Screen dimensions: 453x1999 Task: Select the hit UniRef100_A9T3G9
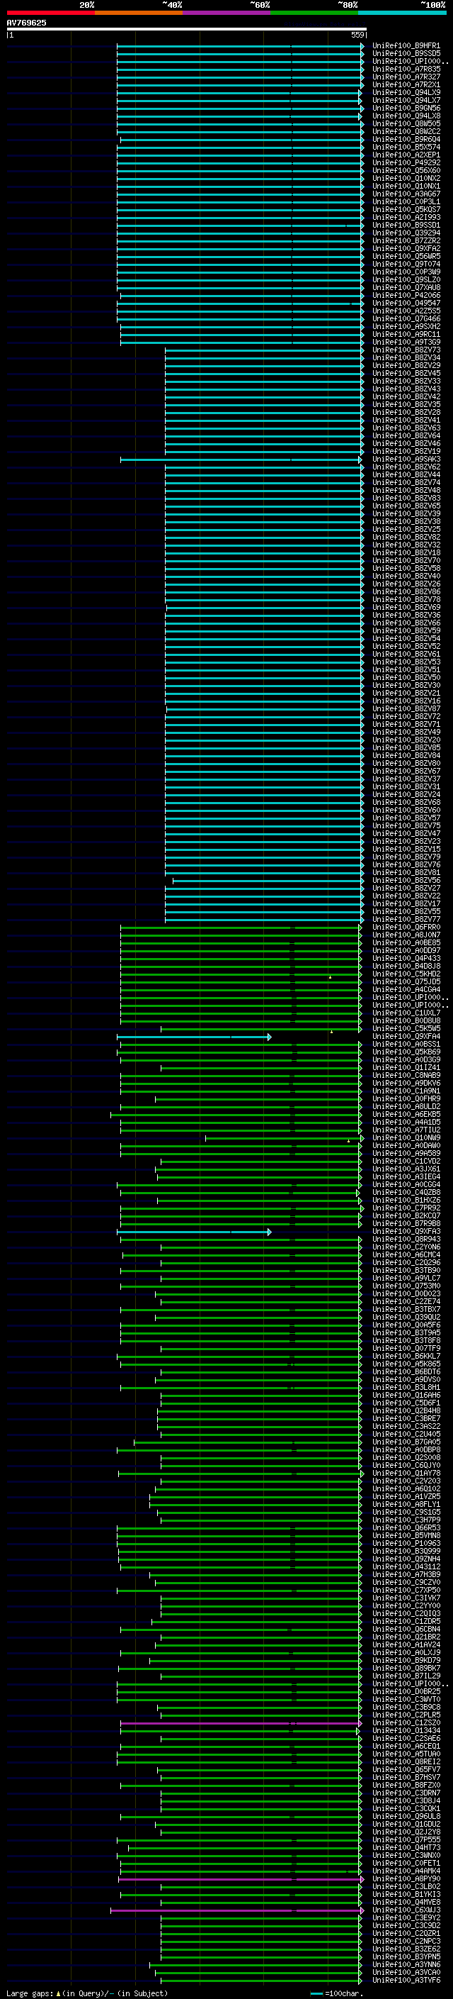click(406, 343)
